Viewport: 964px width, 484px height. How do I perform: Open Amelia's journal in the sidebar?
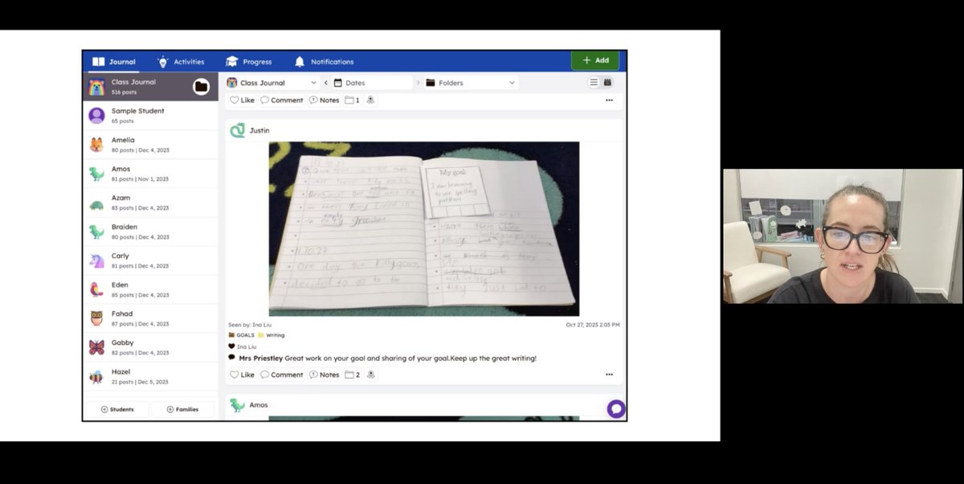(x=150, y=144)
